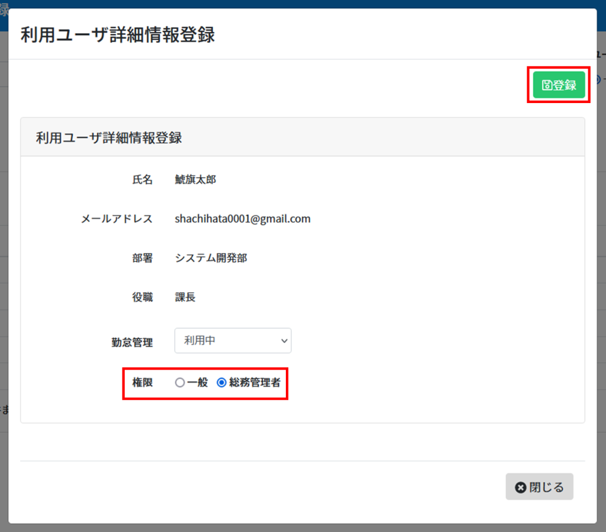Click the modal title 利用ユーザ詳細情報登録
The image size is (606, 532).
[x=118, y=35]
